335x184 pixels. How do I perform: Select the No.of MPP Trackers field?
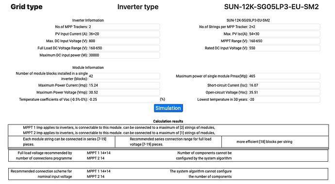pyautogui.click(x=124, y=27)
